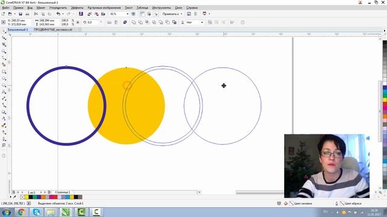This screenshot has width=387, height=217.
Task: Pick magenta swatch in document palette
Action: pos(51,197)
